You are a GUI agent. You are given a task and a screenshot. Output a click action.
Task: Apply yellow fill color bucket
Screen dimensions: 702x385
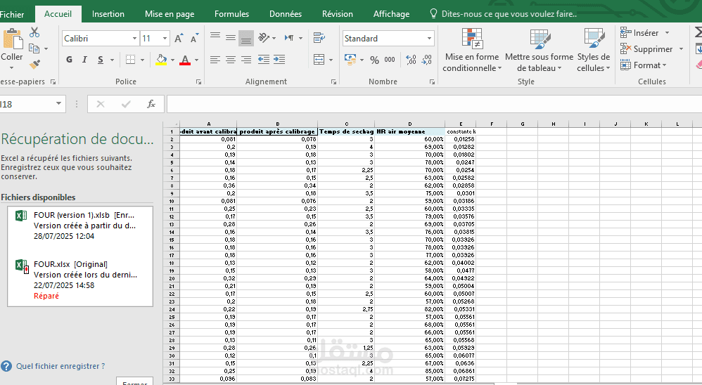161,60
